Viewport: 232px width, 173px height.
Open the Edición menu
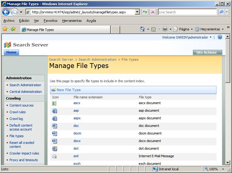pos(24,21)
